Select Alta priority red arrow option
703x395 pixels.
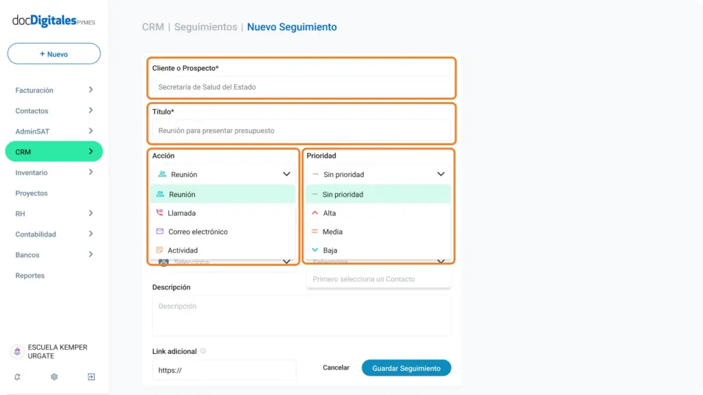(378, 213)
